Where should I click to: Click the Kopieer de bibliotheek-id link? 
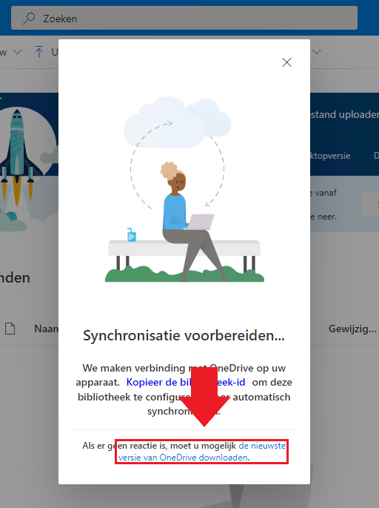[186, 382]
